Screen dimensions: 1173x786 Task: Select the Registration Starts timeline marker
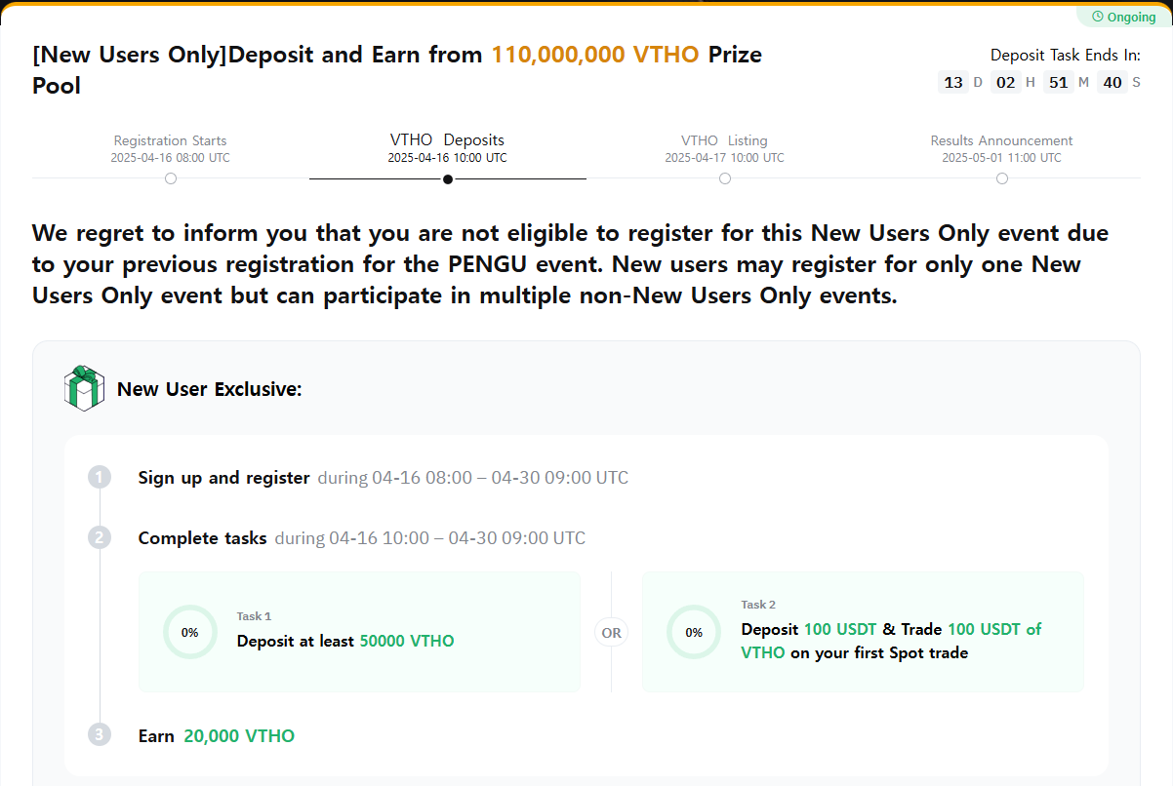(x=171, y=178)
